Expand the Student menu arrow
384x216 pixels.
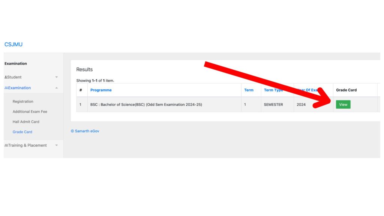click(57, 77)
